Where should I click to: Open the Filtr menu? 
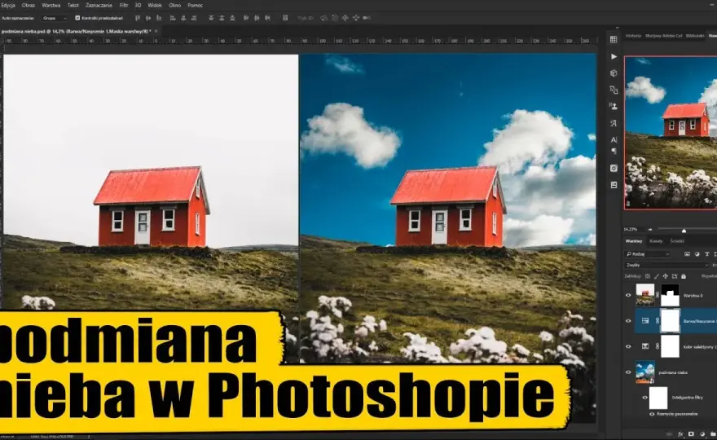(124, 6)
